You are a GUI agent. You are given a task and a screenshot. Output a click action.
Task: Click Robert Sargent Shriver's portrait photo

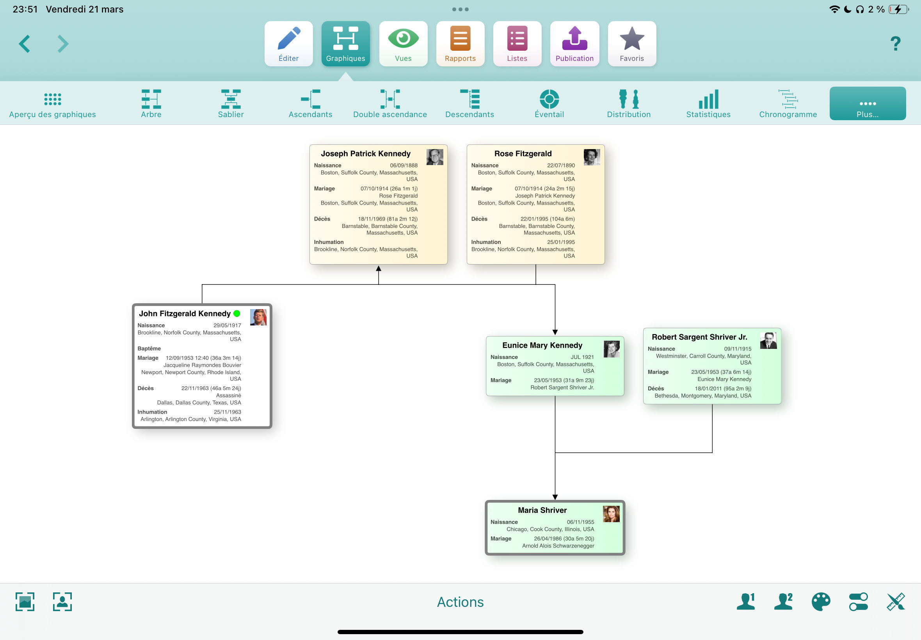click(769, 340)
